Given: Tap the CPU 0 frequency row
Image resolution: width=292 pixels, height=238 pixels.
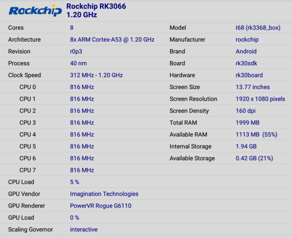Looking at the screenshot, I should click(82, 87).
